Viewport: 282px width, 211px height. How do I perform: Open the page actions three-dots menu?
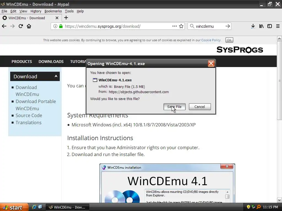(174, 26)
